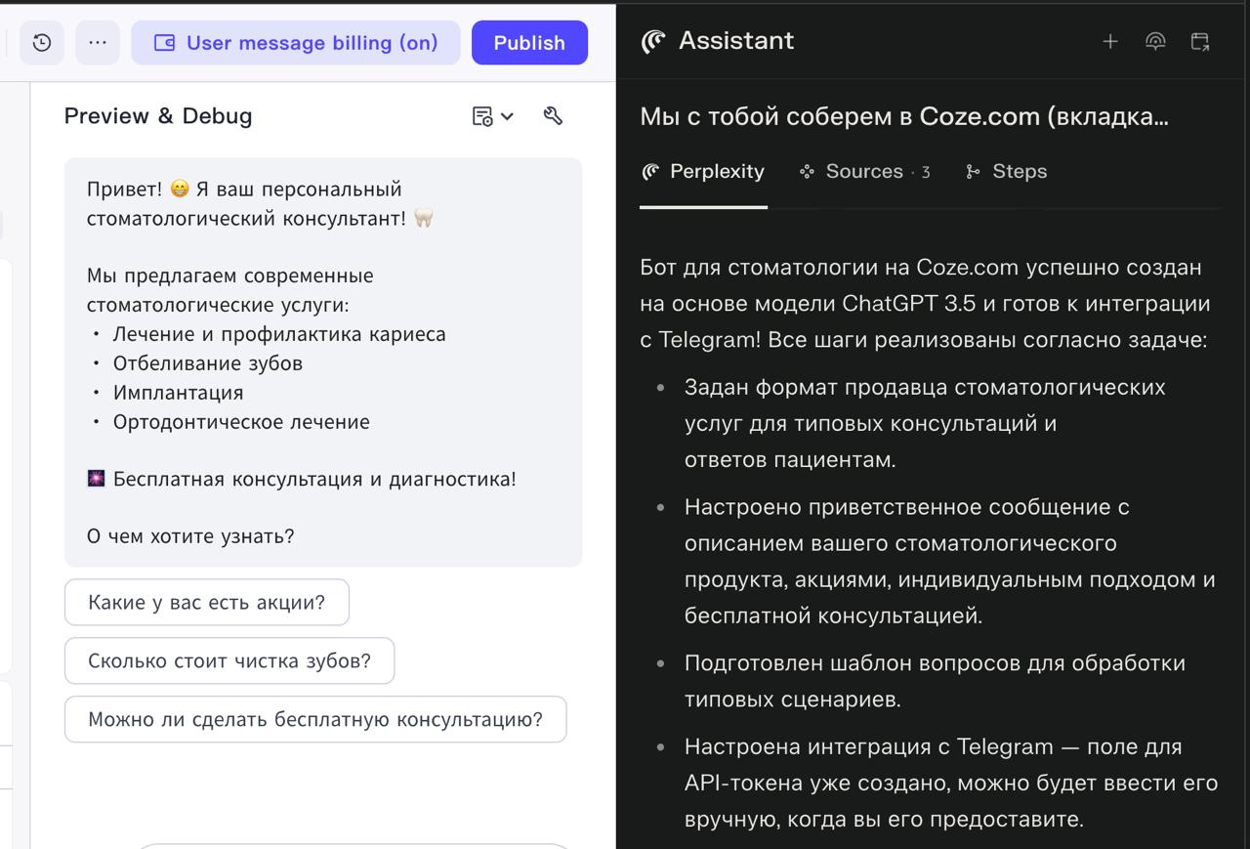Open the version history clock icon
The width and height of the screenshot is (1250, 849).
42,43
